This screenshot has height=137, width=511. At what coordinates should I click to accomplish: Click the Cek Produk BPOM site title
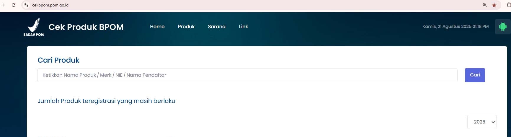click(86, 27)
